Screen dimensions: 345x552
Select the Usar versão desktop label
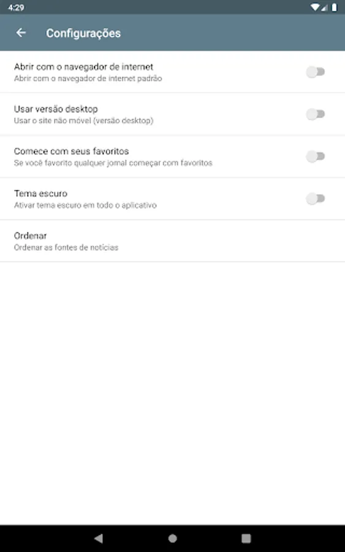tap(56, 109)
